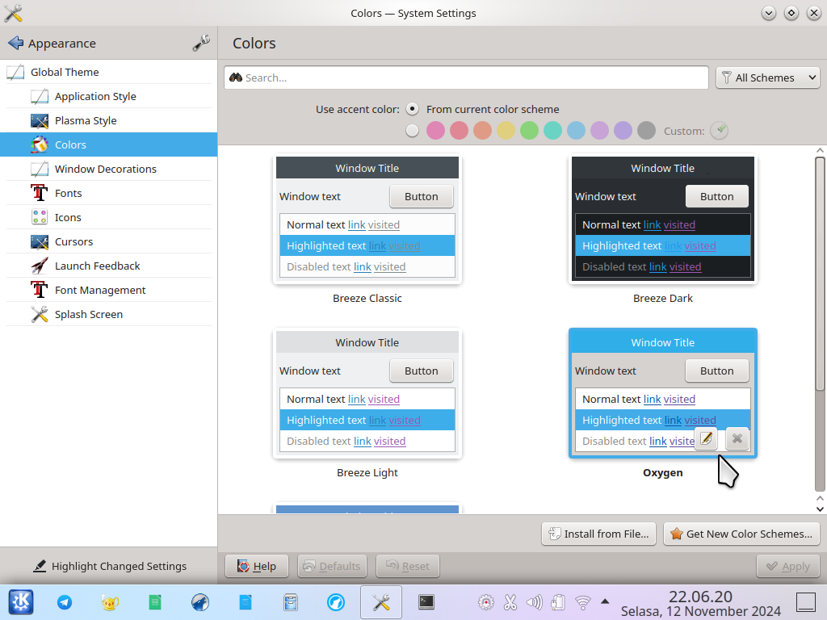This screenshot has height=620, width=827.
Task: Click the Reset button
Action: click(x=407, y=566)
